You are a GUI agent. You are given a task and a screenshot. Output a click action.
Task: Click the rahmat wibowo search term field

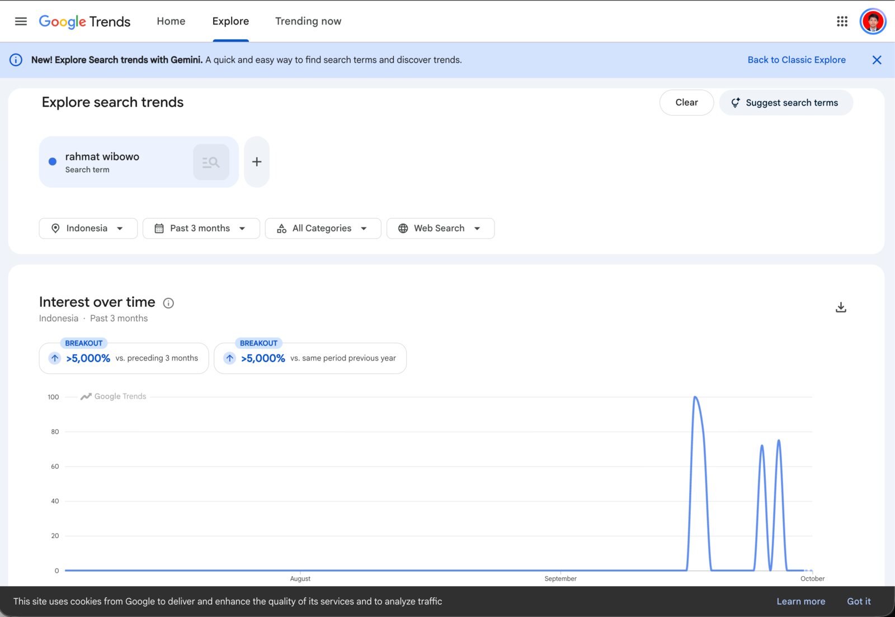tap(139, 162)
